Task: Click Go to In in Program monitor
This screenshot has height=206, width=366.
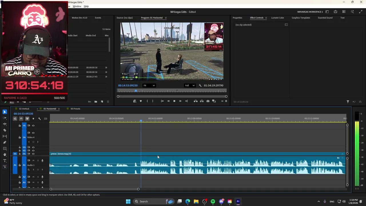Action: pyautogui.click(x=162, y=101)
